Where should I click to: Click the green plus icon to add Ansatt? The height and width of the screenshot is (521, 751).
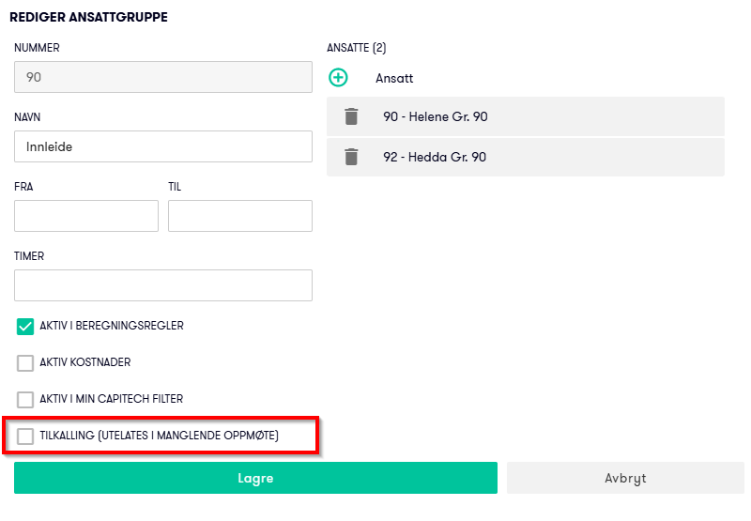click(x=338, y=78)
